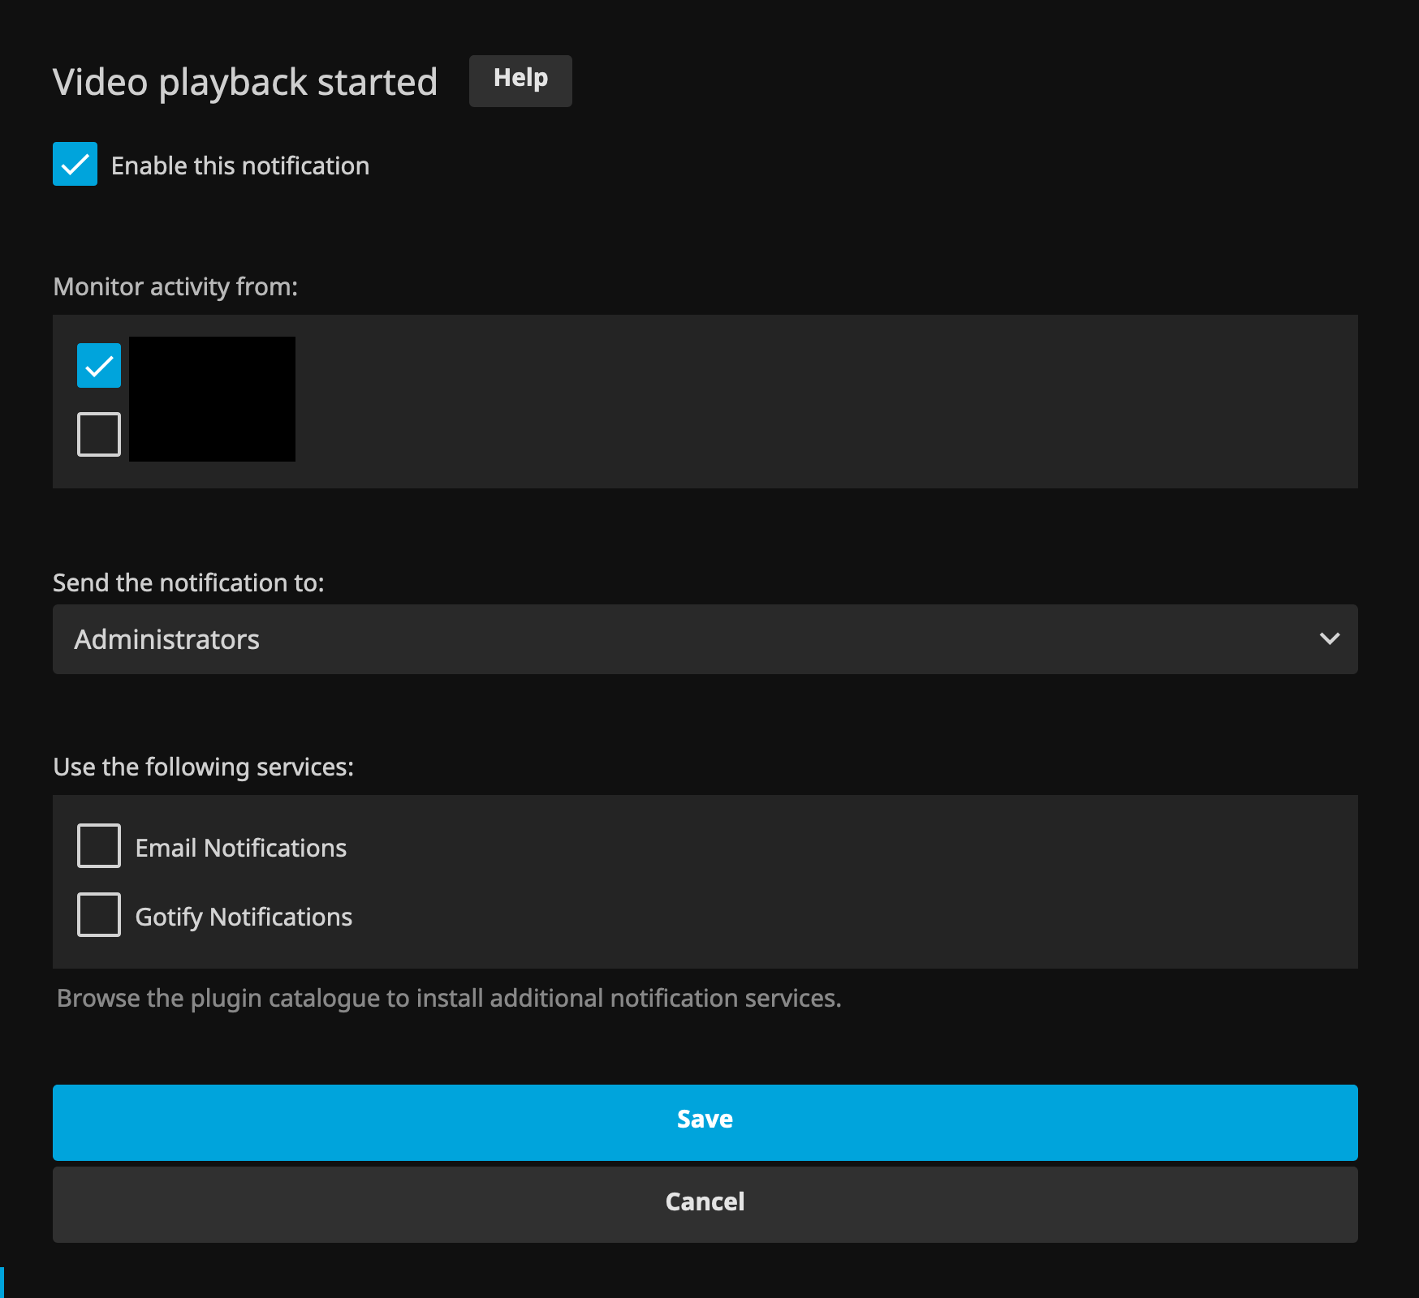Click the Browse the plugin catalogue hint text
The image size is (1419, 1298).
449,998
